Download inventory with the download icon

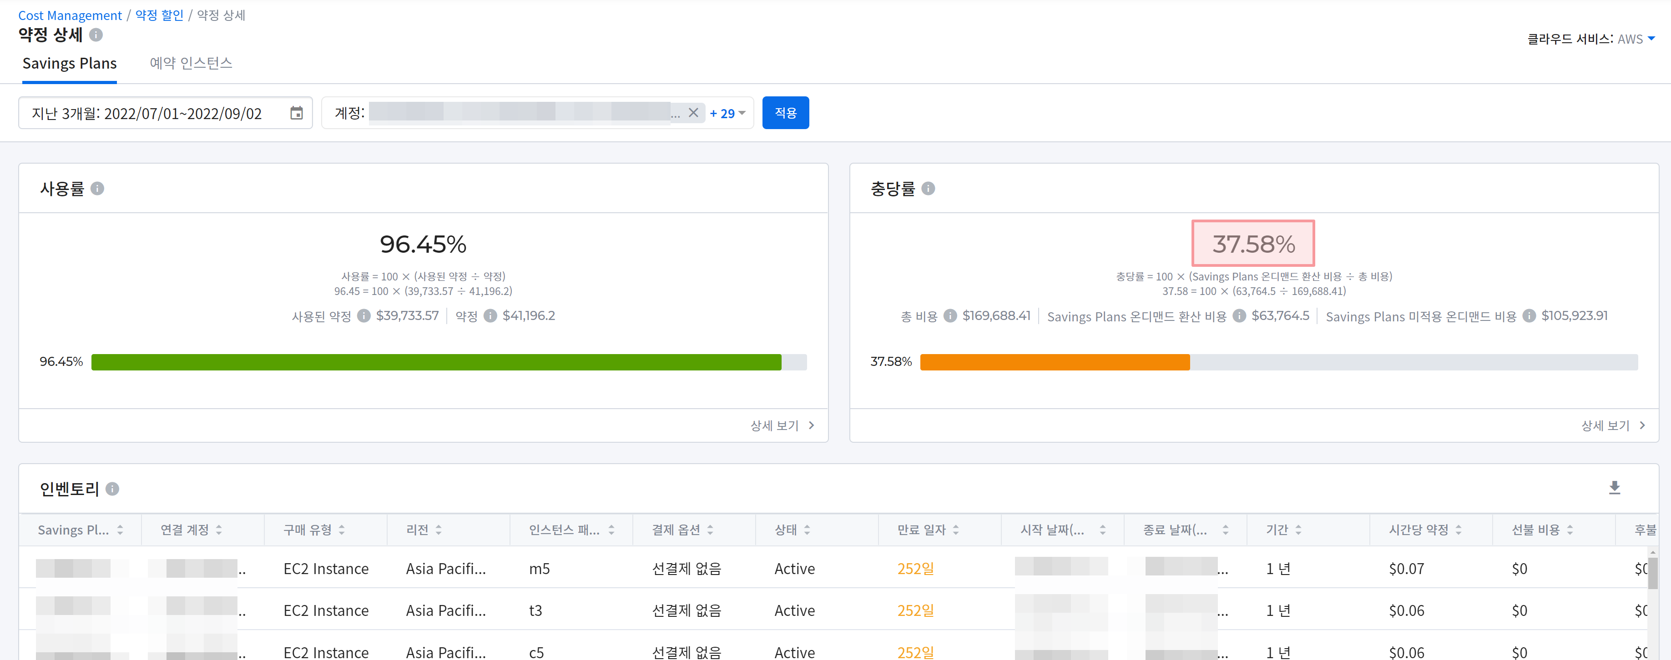(1614, 488)
